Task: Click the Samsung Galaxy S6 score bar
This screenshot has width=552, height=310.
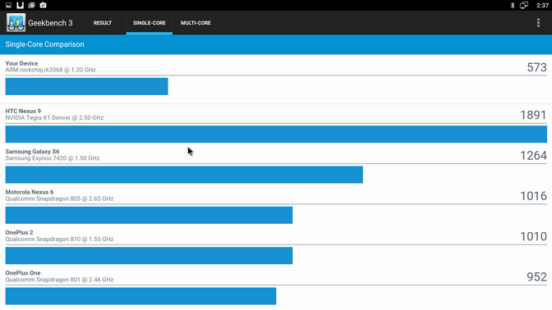Action: click(x=184, y=175)
